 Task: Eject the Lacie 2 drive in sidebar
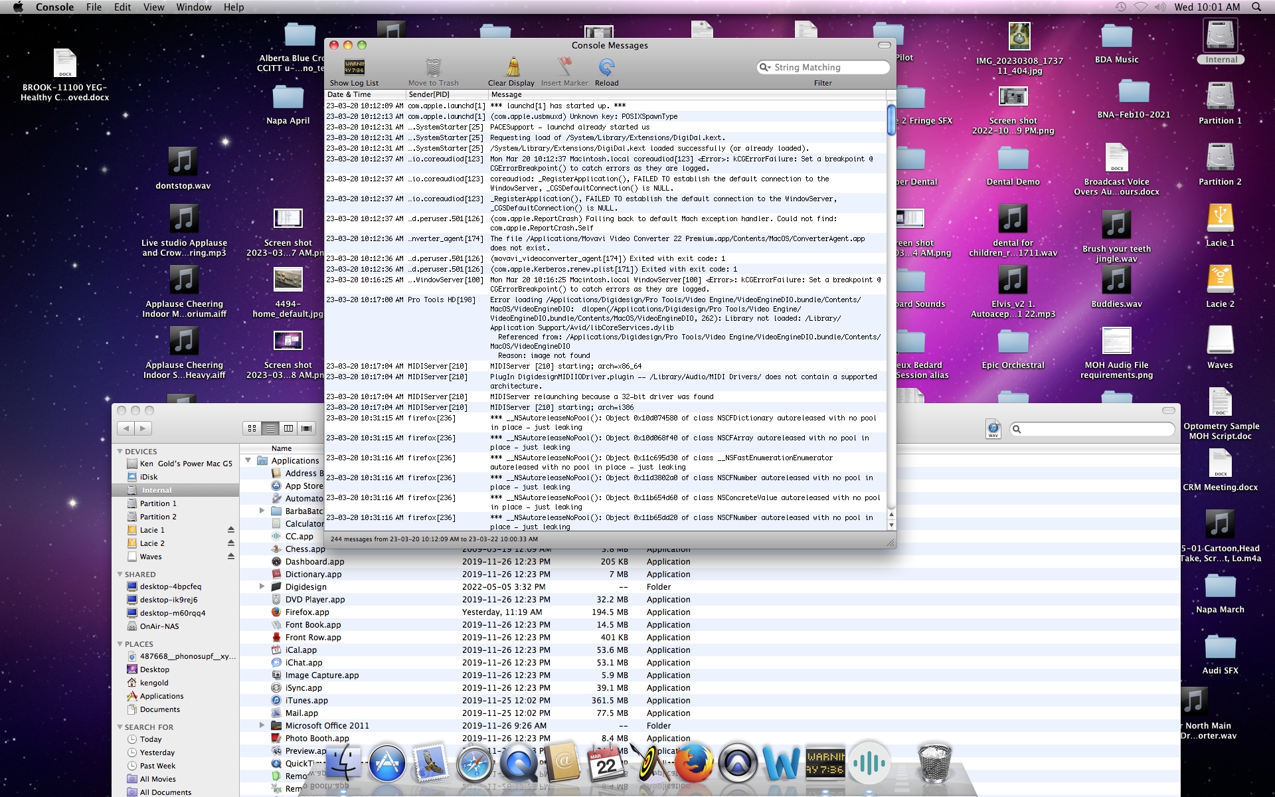pyautogui.click(x=231, y=543)
